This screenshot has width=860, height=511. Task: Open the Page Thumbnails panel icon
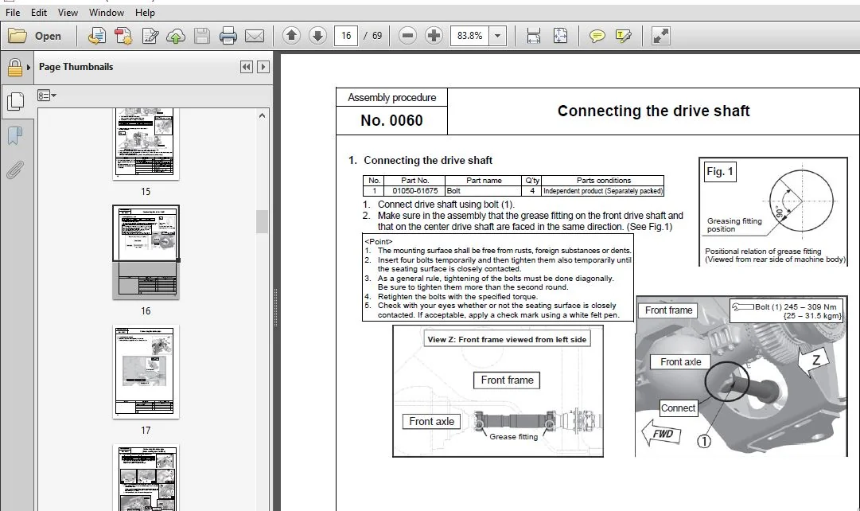(x=15, y=101)
